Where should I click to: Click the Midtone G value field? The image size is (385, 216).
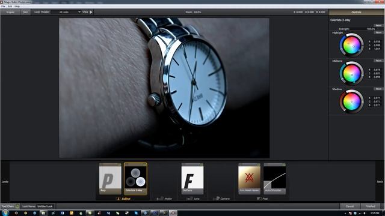(377, 73)
